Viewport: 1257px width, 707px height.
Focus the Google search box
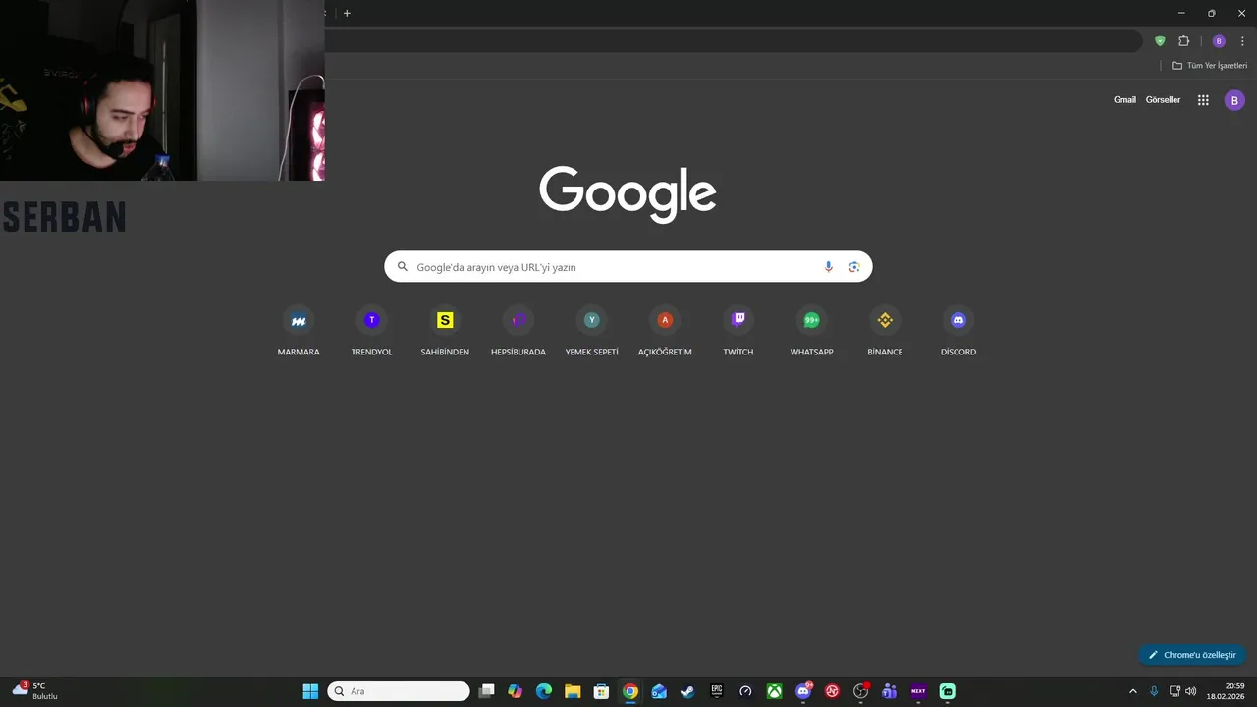pyautogui.click(x=628, y=267)
